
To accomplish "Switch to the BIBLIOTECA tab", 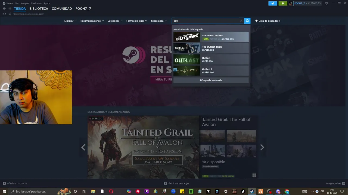I will pyautogui.click(x=39, y=9).
